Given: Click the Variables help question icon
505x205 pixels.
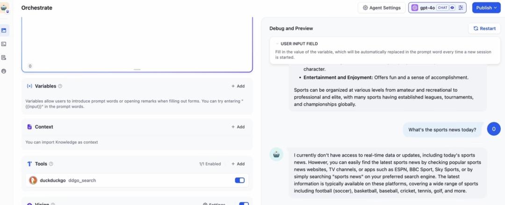Looking at the screenshot, I should [x=60, y=86].
